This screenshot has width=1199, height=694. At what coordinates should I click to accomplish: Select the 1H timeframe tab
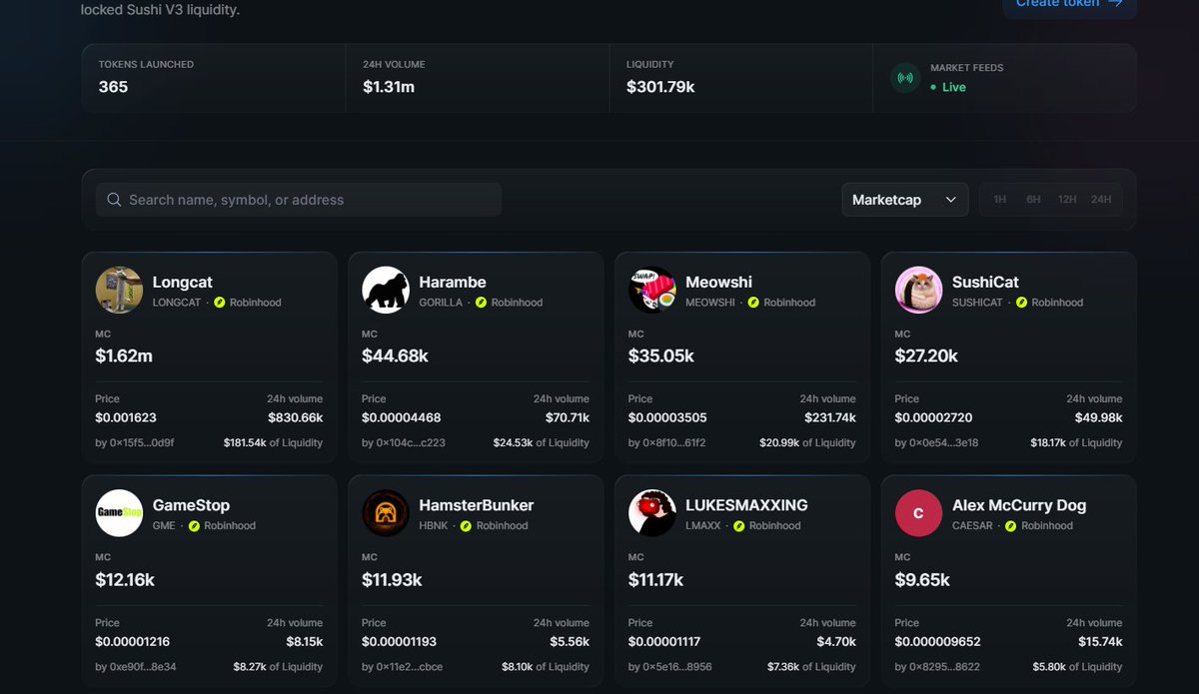(x=999, y=200)
